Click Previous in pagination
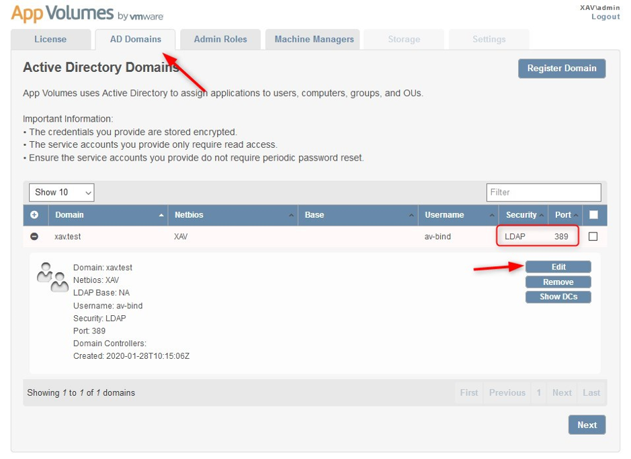This screenshot has height=459, width=631. 507,392
